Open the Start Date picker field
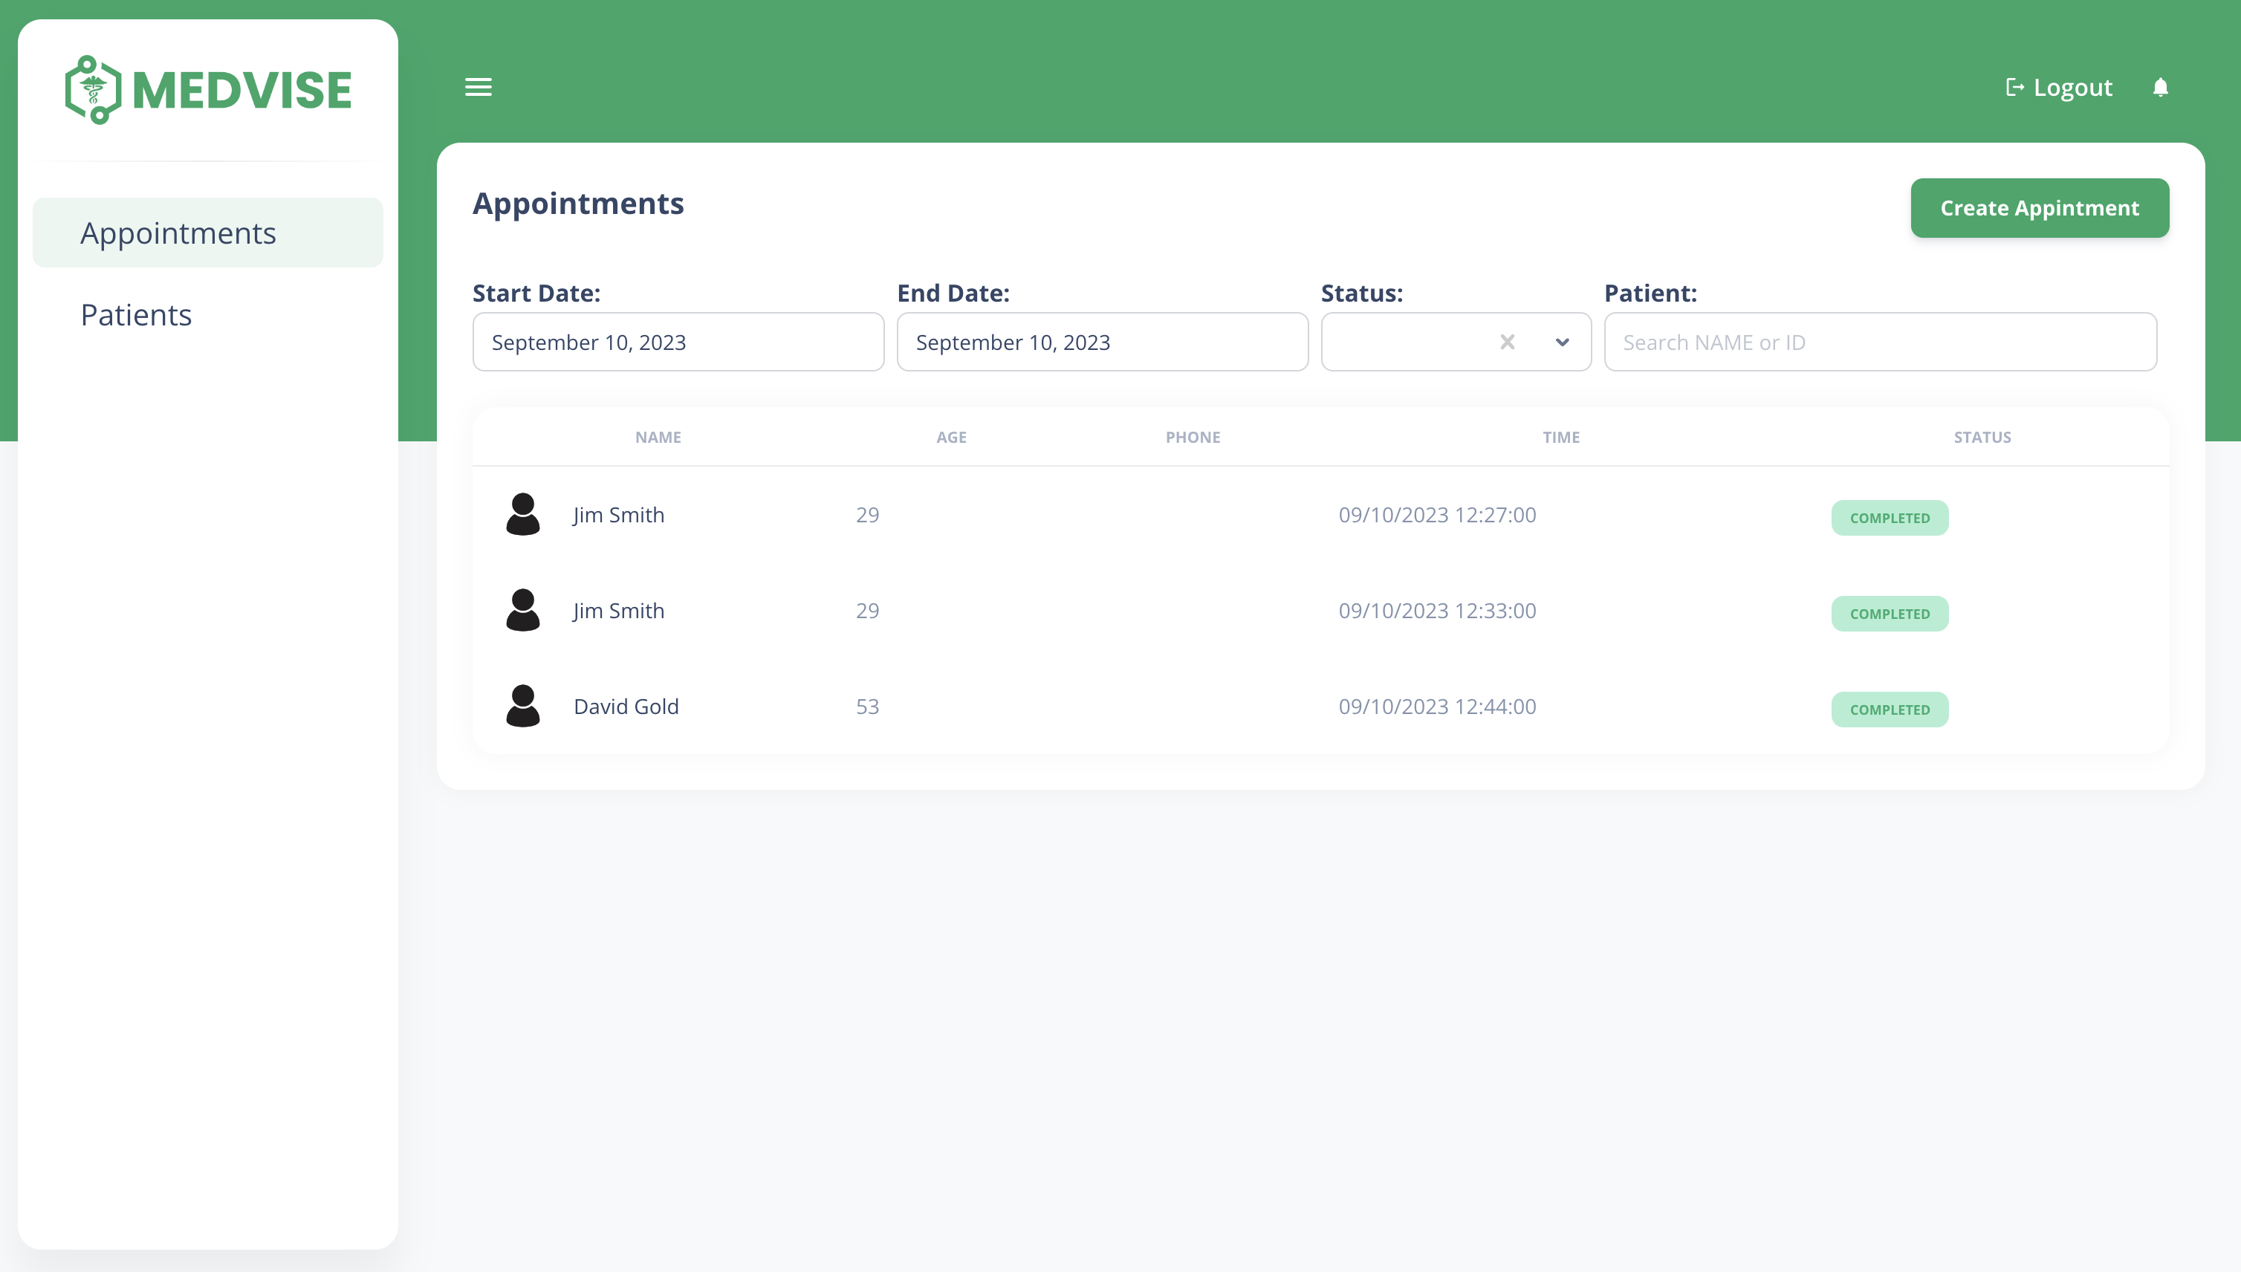 [x=678, y=342]
